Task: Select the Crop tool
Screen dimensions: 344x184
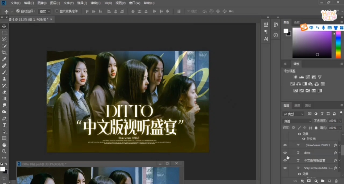Action: (4, 52)
